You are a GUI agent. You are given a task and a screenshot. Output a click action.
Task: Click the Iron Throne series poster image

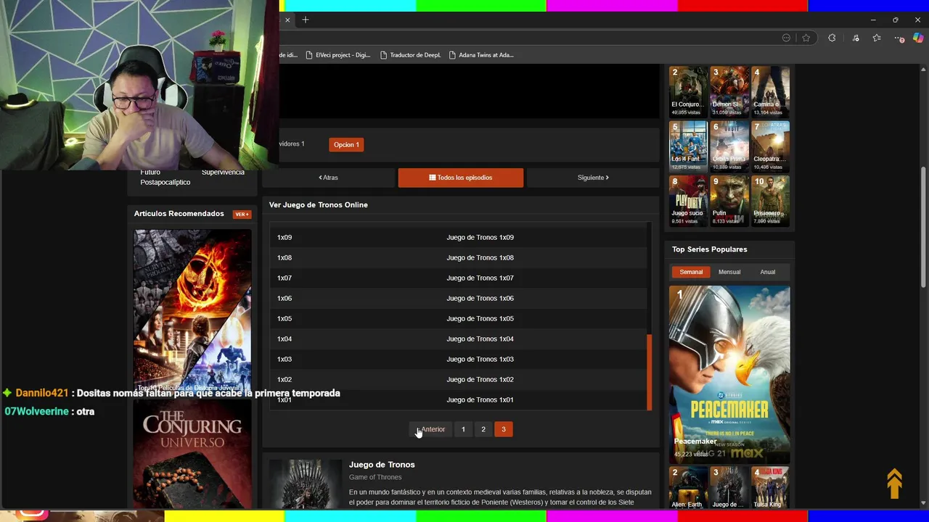[306, 484]
